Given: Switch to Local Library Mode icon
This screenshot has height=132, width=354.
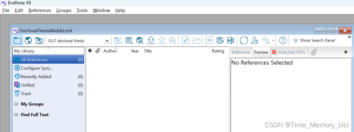Looking at the screenshot, I should pos(18,41).
